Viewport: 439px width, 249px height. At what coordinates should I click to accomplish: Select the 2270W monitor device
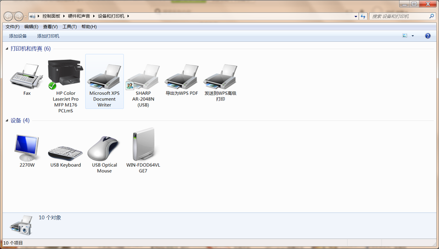(27, 148)
